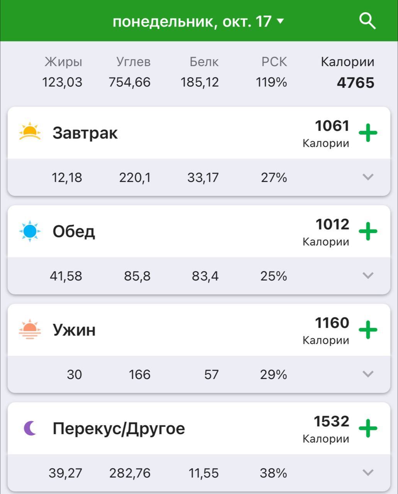
Task: Tap the sunset icon next to Ужин
Action: [x=30, y=329]
